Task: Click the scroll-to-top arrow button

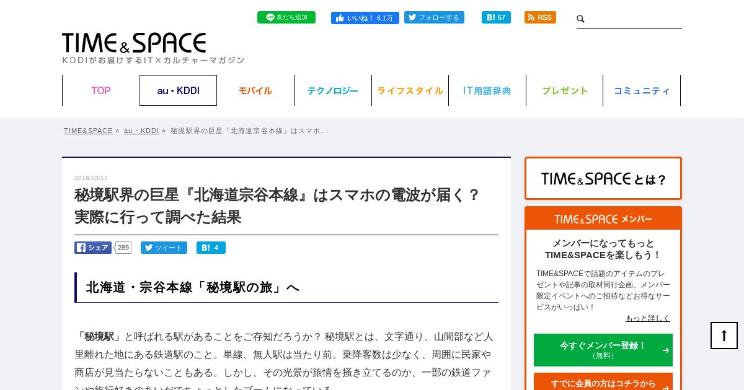Action: [724, 336]
